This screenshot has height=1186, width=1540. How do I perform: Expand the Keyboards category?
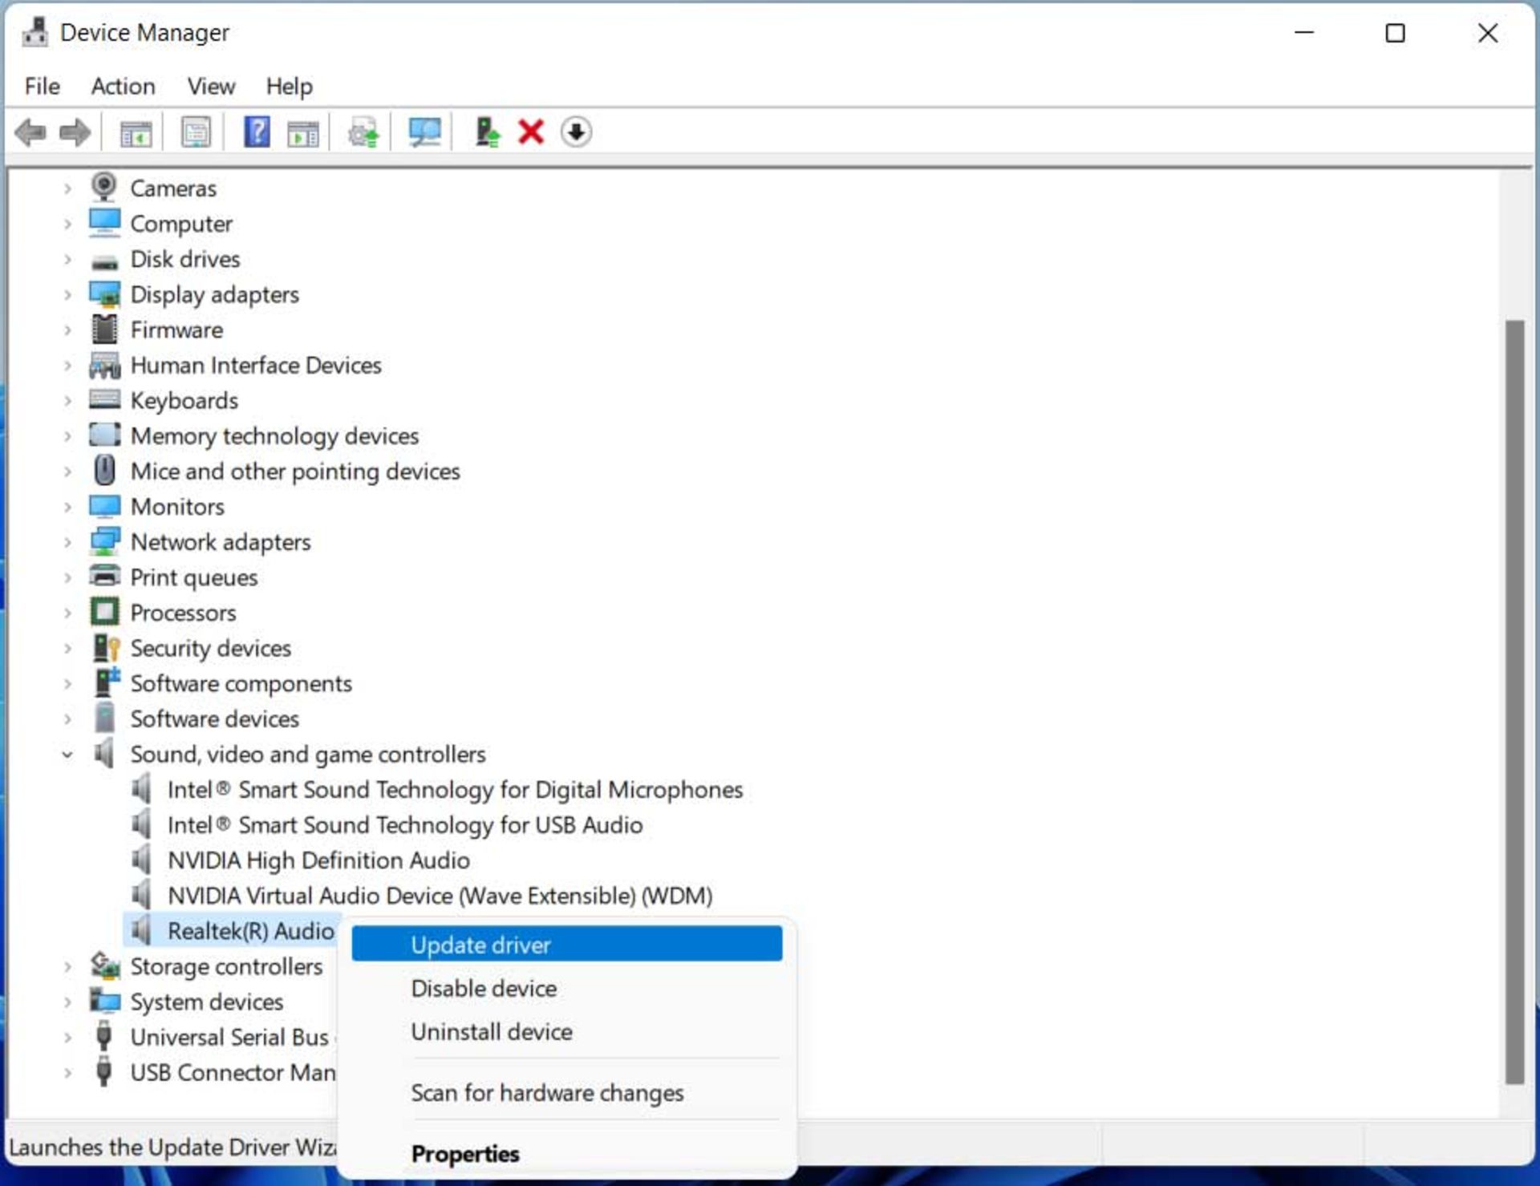67,400
